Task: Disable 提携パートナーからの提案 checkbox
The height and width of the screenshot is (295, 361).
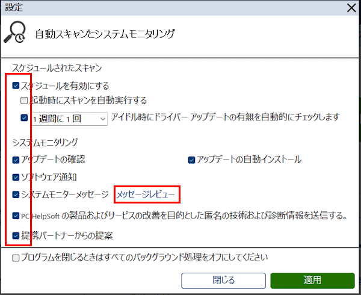Action: coord(16,235)
